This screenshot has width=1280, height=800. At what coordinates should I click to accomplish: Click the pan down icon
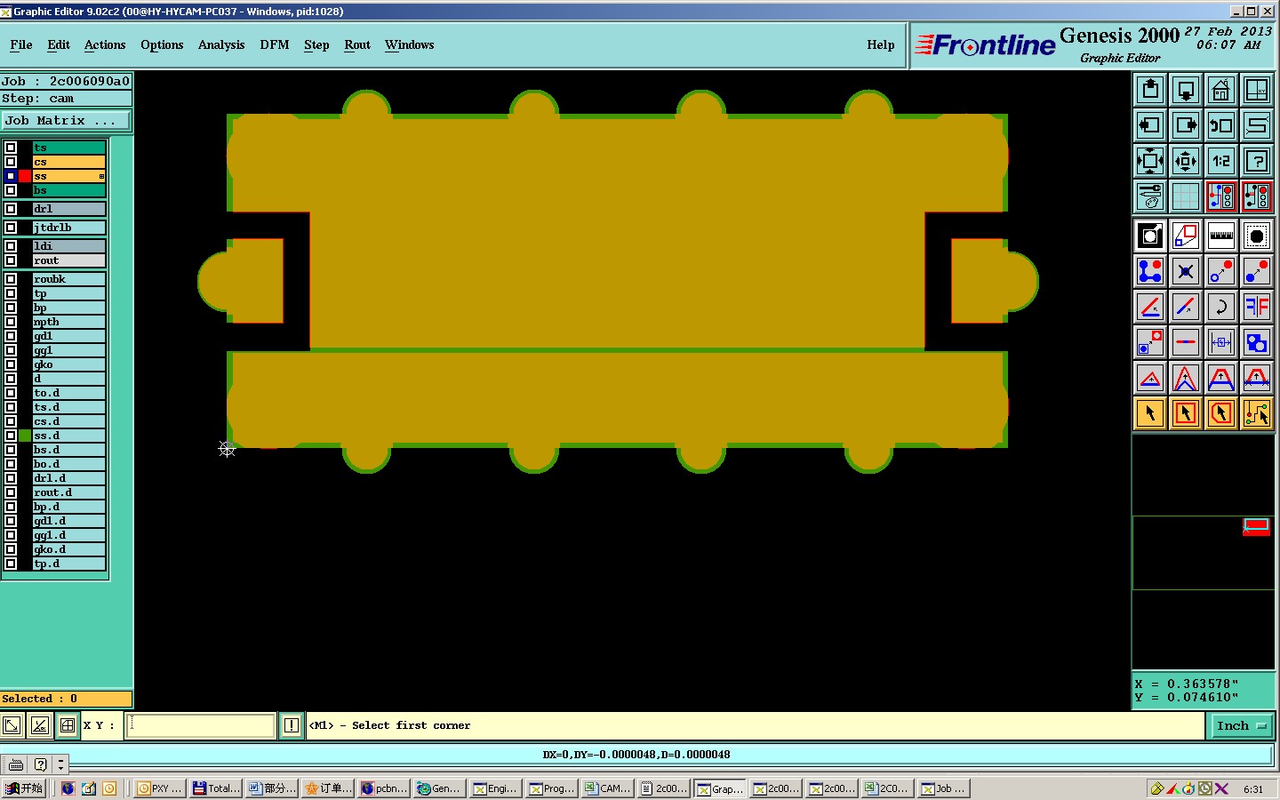(x=1186, y=90)
